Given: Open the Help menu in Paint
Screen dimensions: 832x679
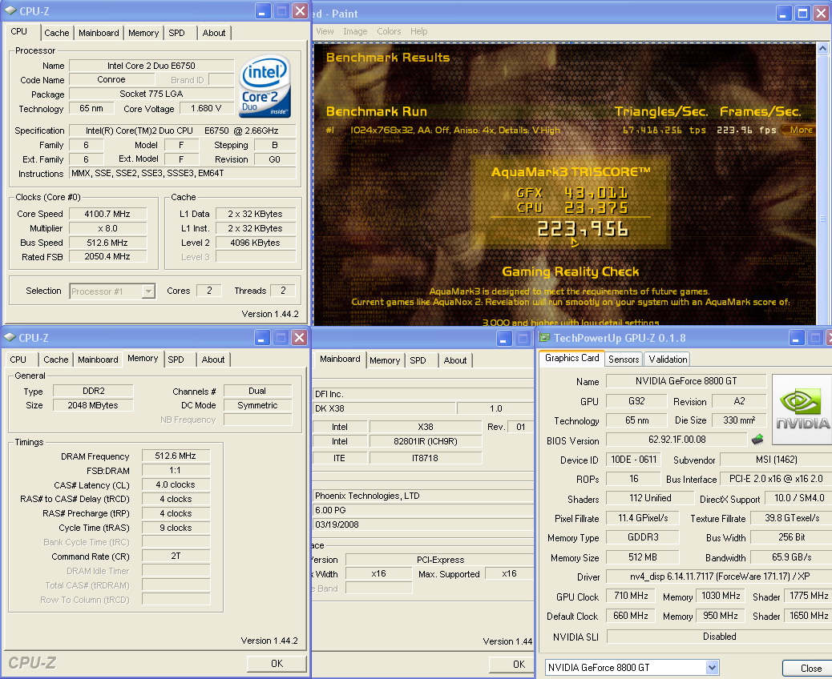Looking at the screenshot, I should coord(418,31).
